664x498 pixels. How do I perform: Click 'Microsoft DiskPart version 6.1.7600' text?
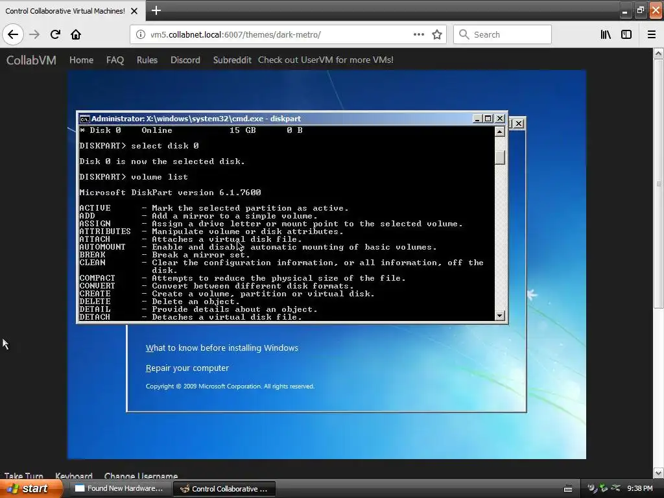170,192
